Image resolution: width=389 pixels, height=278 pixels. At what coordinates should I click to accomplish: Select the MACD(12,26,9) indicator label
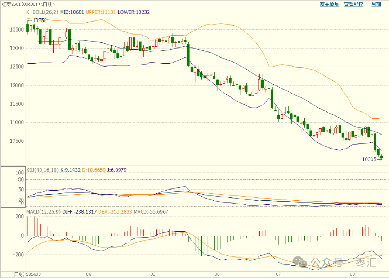(44, 212)
